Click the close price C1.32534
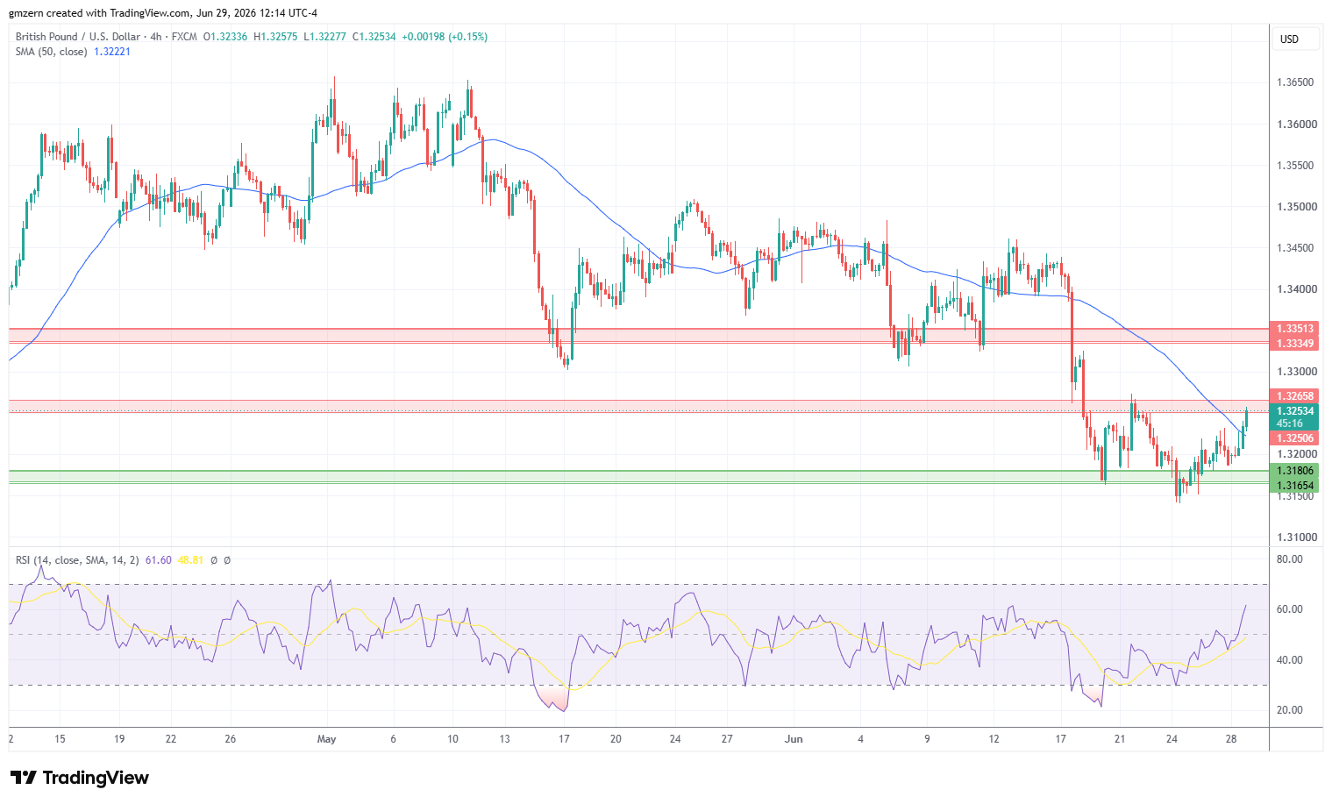Image resolution: width=1332 pixels, height=804 pixels. [x=374, y=37]
